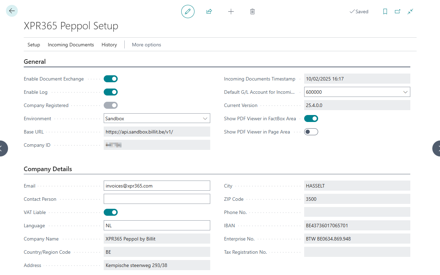Viewport: 440px width, 275px height.
Task: Switch off VAT Liable toggle
Action: (x=111, y=212)
